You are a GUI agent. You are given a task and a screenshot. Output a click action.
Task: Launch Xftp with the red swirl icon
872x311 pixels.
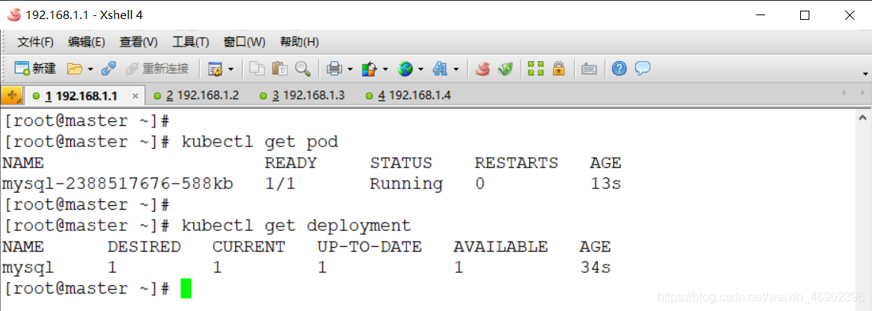482,69
